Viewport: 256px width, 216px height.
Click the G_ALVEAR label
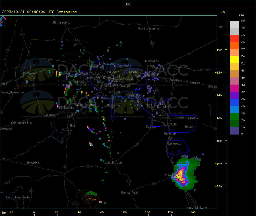(x=170, y=124)
